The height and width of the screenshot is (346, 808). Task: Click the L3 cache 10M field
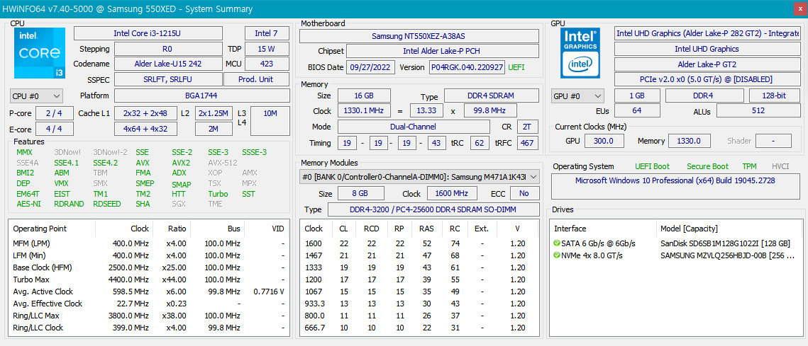point(270,121)
